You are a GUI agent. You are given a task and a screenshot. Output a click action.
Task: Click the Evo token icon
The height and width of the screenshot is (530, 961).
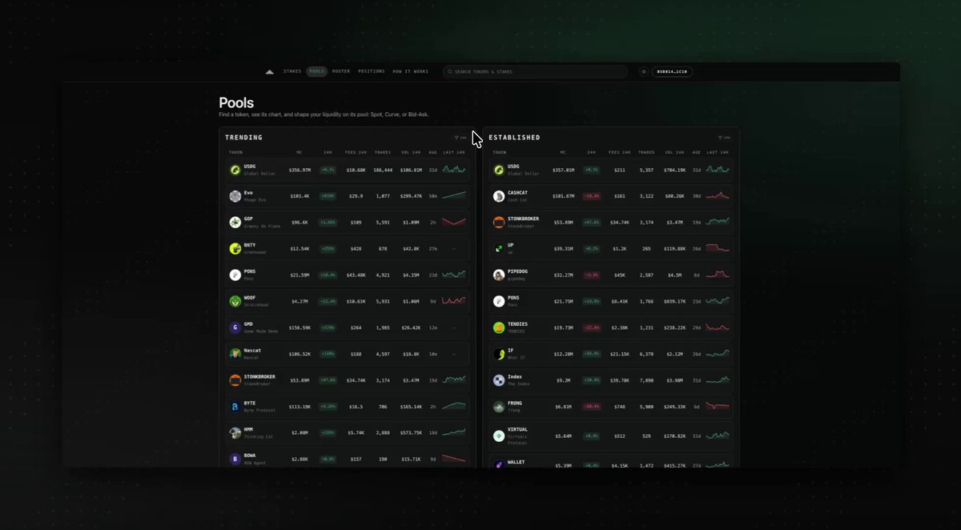pyautogui.click(x=235, y=196)
